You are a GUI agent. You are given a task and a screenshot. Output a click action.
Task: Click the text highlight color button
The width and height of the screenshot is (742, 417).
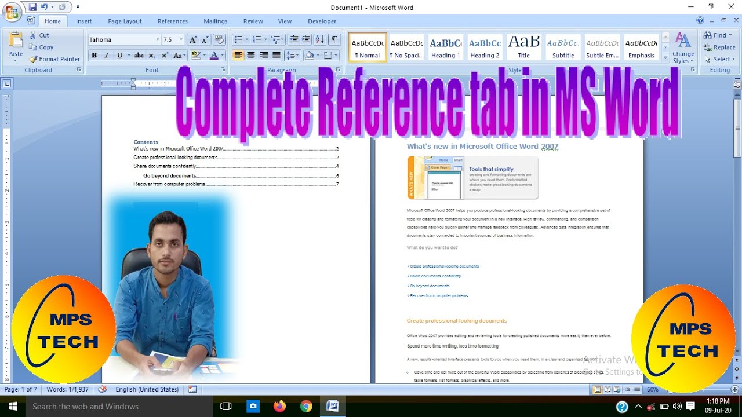click(195, 56)
